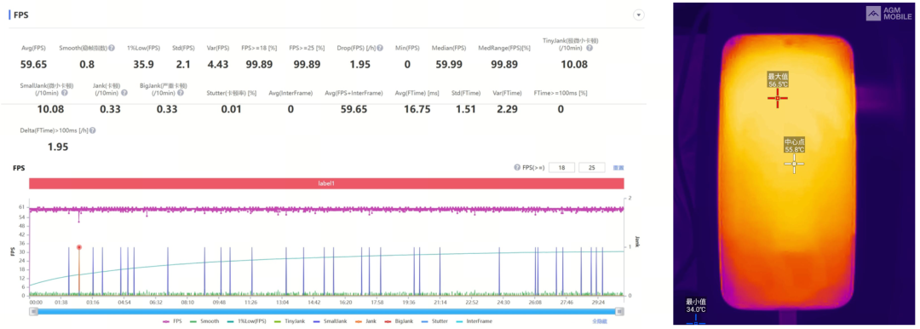Toggle FPS series in chart legend
The image size is (920, 329).
[171, 321]
